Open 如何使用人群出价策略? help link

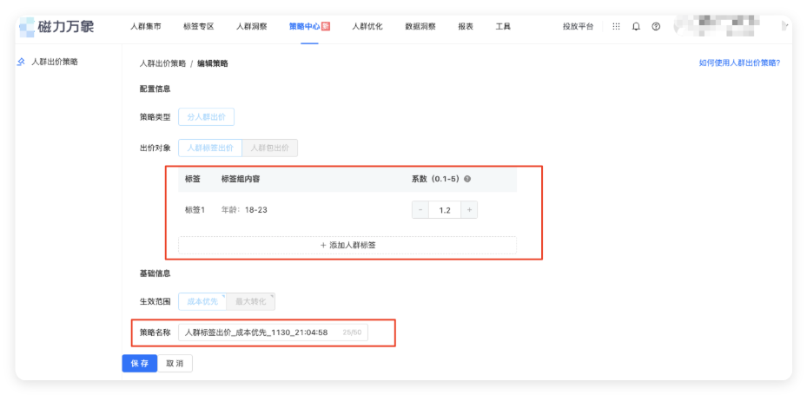pos(739,63)
